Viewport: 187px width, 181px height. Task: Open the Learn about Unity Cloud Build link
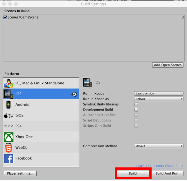tap(160, 166)
